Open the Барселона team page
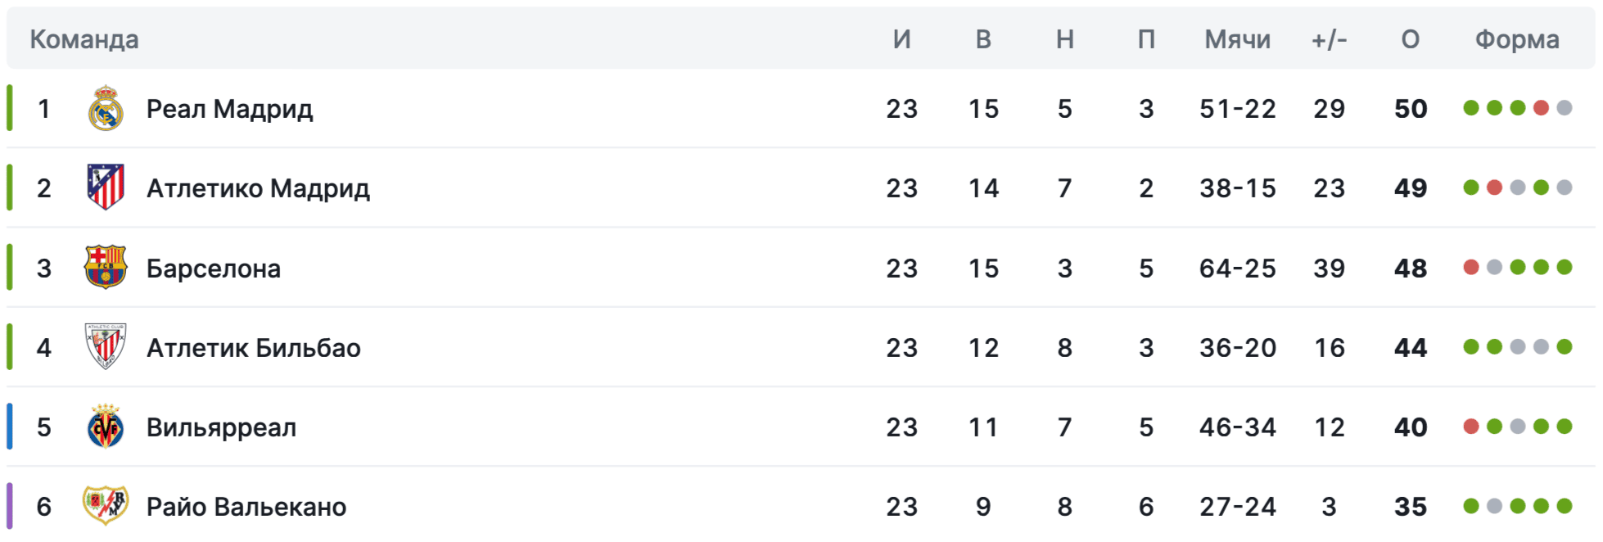1603x542 pixels. click(x=213, y=269)
